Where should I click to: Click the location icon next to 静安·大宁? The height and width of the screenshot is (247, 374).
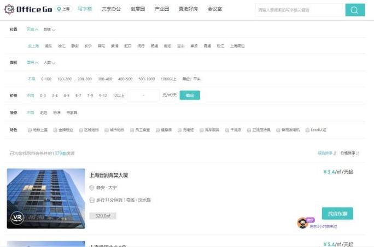coord(92,187)
